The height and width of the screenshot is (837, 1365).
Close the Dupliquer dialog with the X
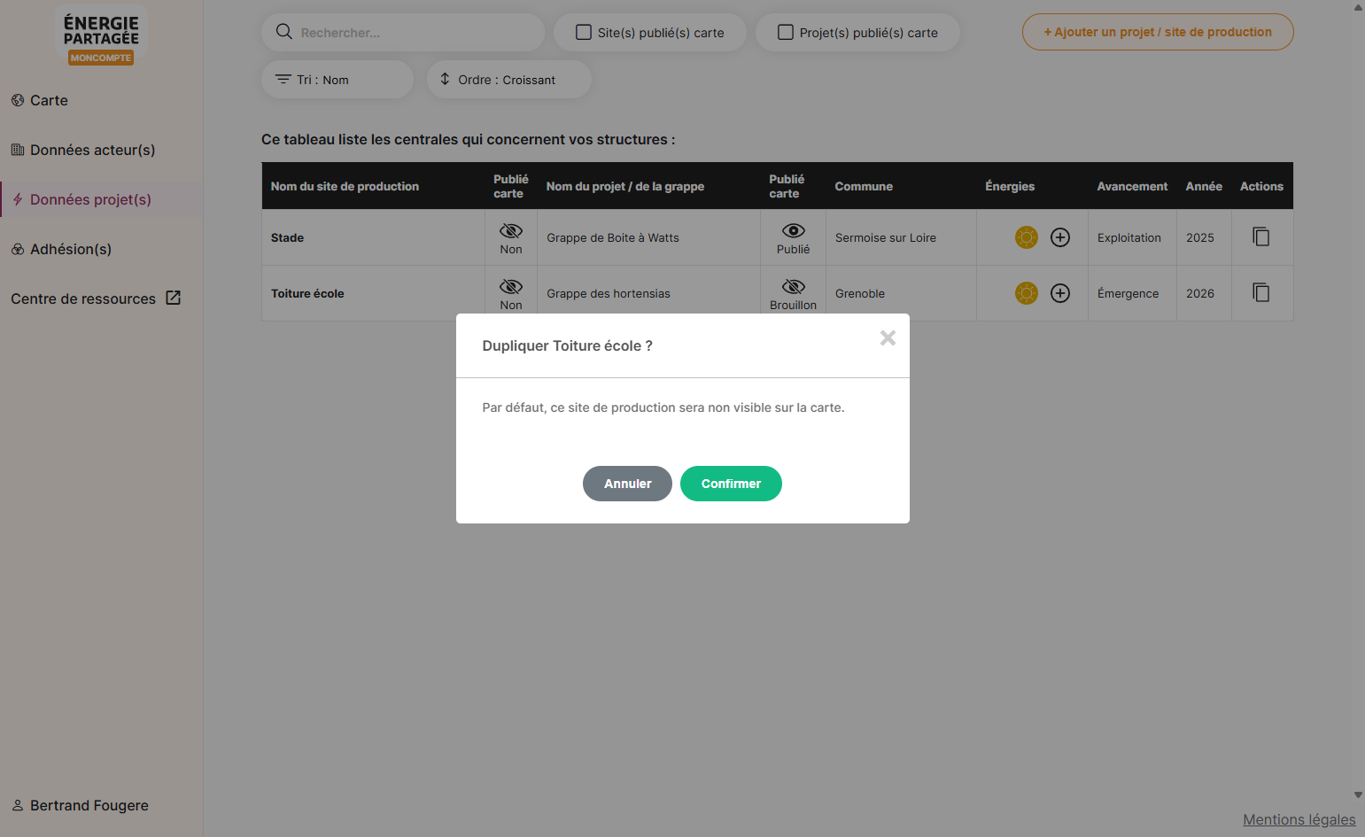coord(888,337)
